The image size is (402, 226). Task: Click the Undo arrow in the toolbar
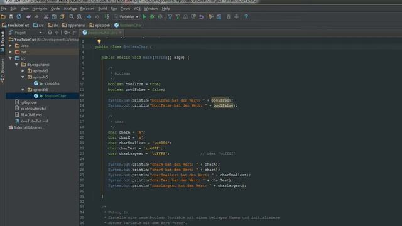[x=28, y=17]
